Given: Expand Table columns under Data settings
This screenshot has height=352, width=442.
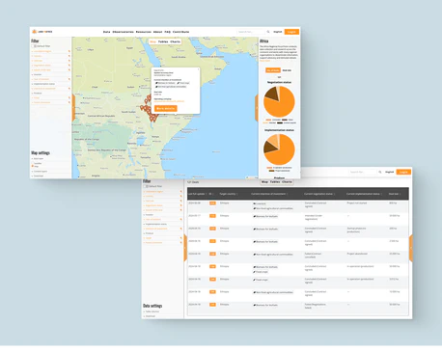Looking at the screenshot, I should click(152, 311).
